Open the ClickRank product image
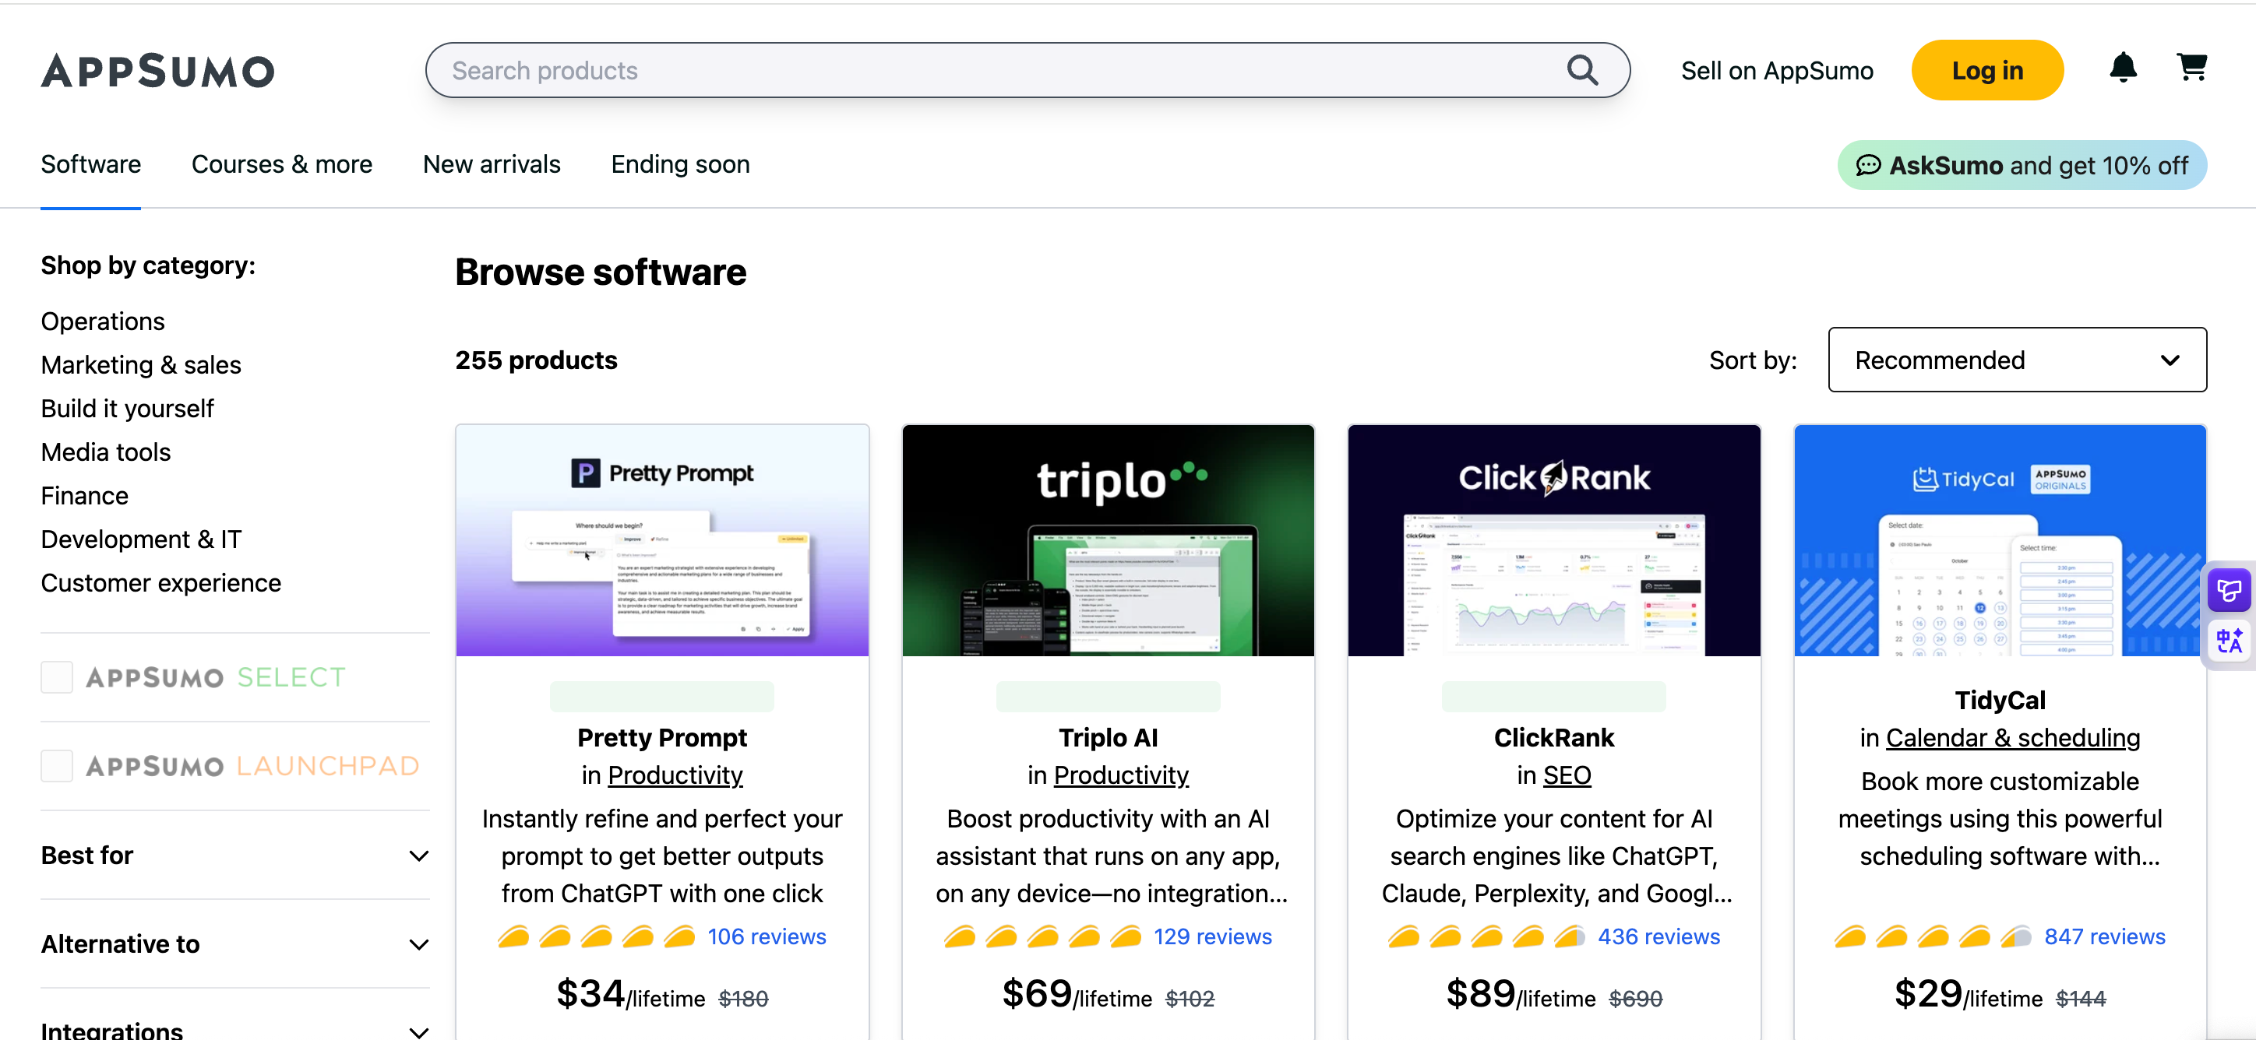The image size is (2256, 1040). tap(1554, 541)
